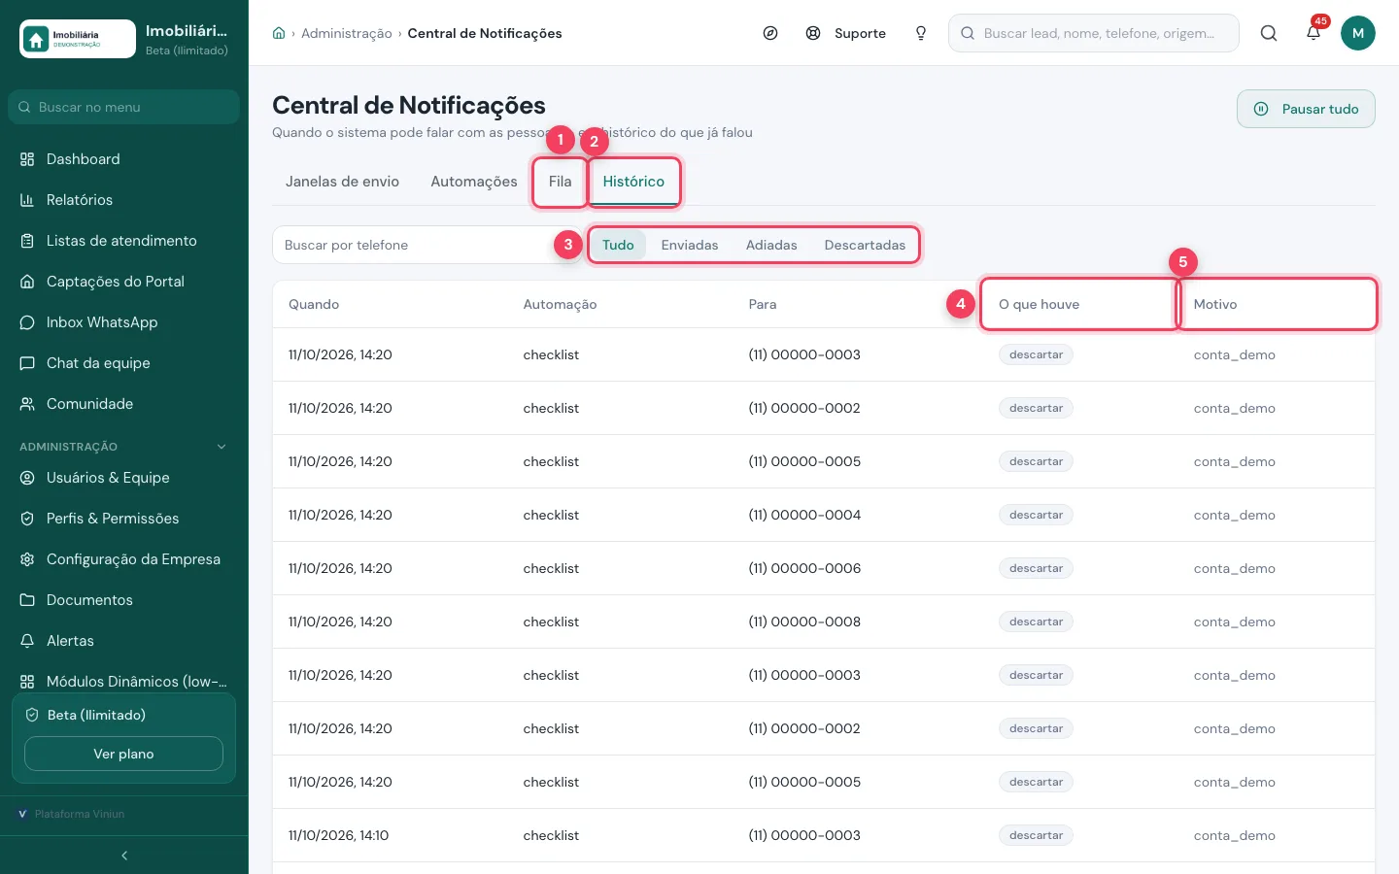Click the compass icon in the header
Image resolution: width=1399 pixels, height=874 pixels.
770,33
